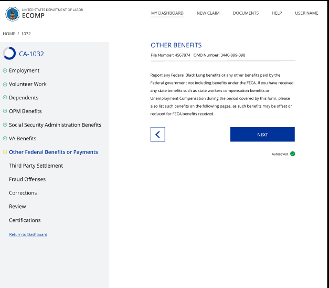Click the VA Benefits completed checkmark icon
The height and width of the screenshot is (288, 329).
5,138
